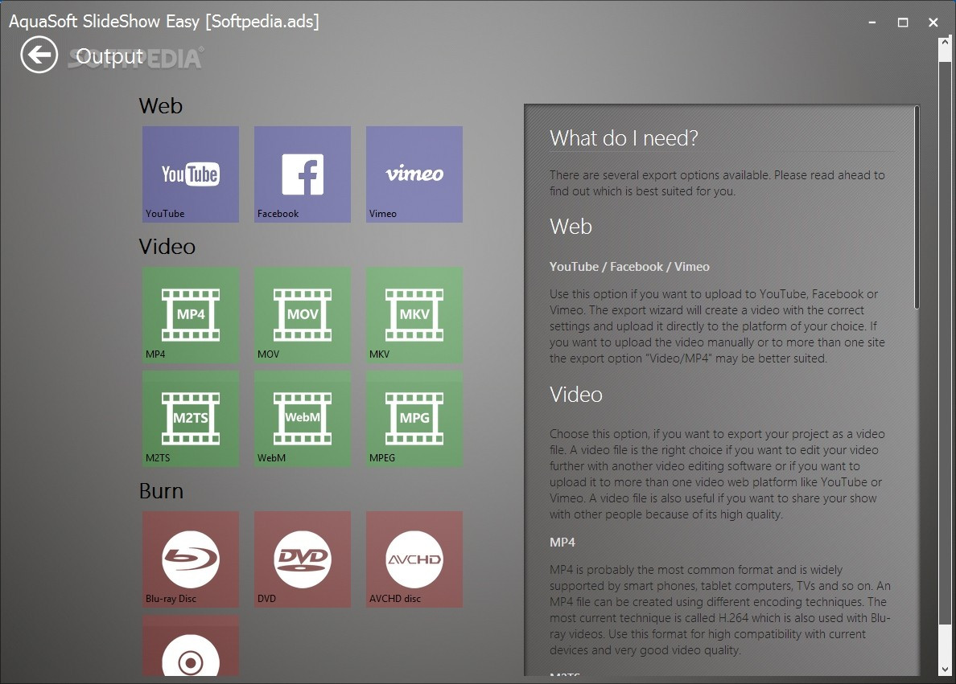The height and width of the screenshot is (684, 956).
Task: Choose the Facebook upload tile
Action: click(303, 174)
